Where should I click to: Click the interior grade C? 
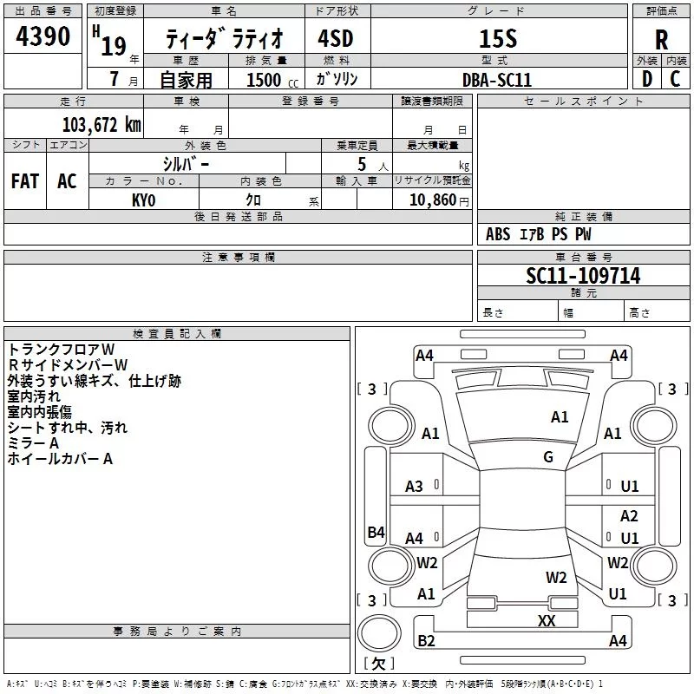[x=675, y=79]
